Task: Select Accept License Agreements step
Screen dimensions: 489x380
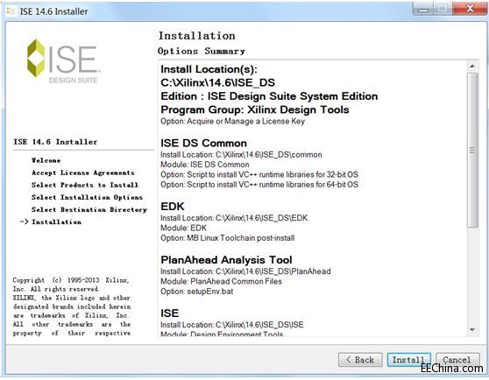Action: pyautogui.click(x=83, y=172)
